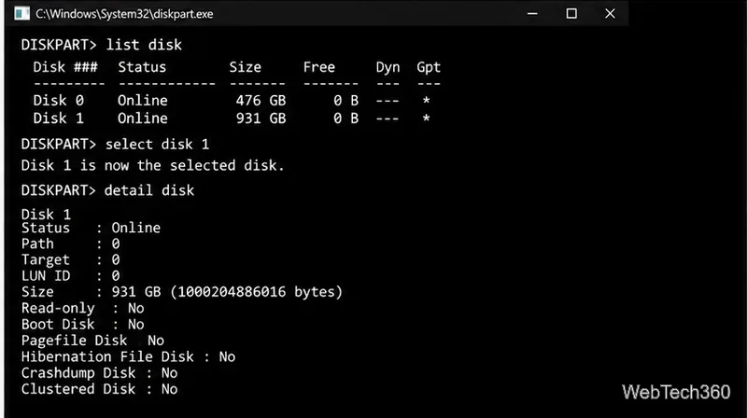Click the Hibernation File Disk line
This screenshot has width=747, height=418.
pos(128,357)
